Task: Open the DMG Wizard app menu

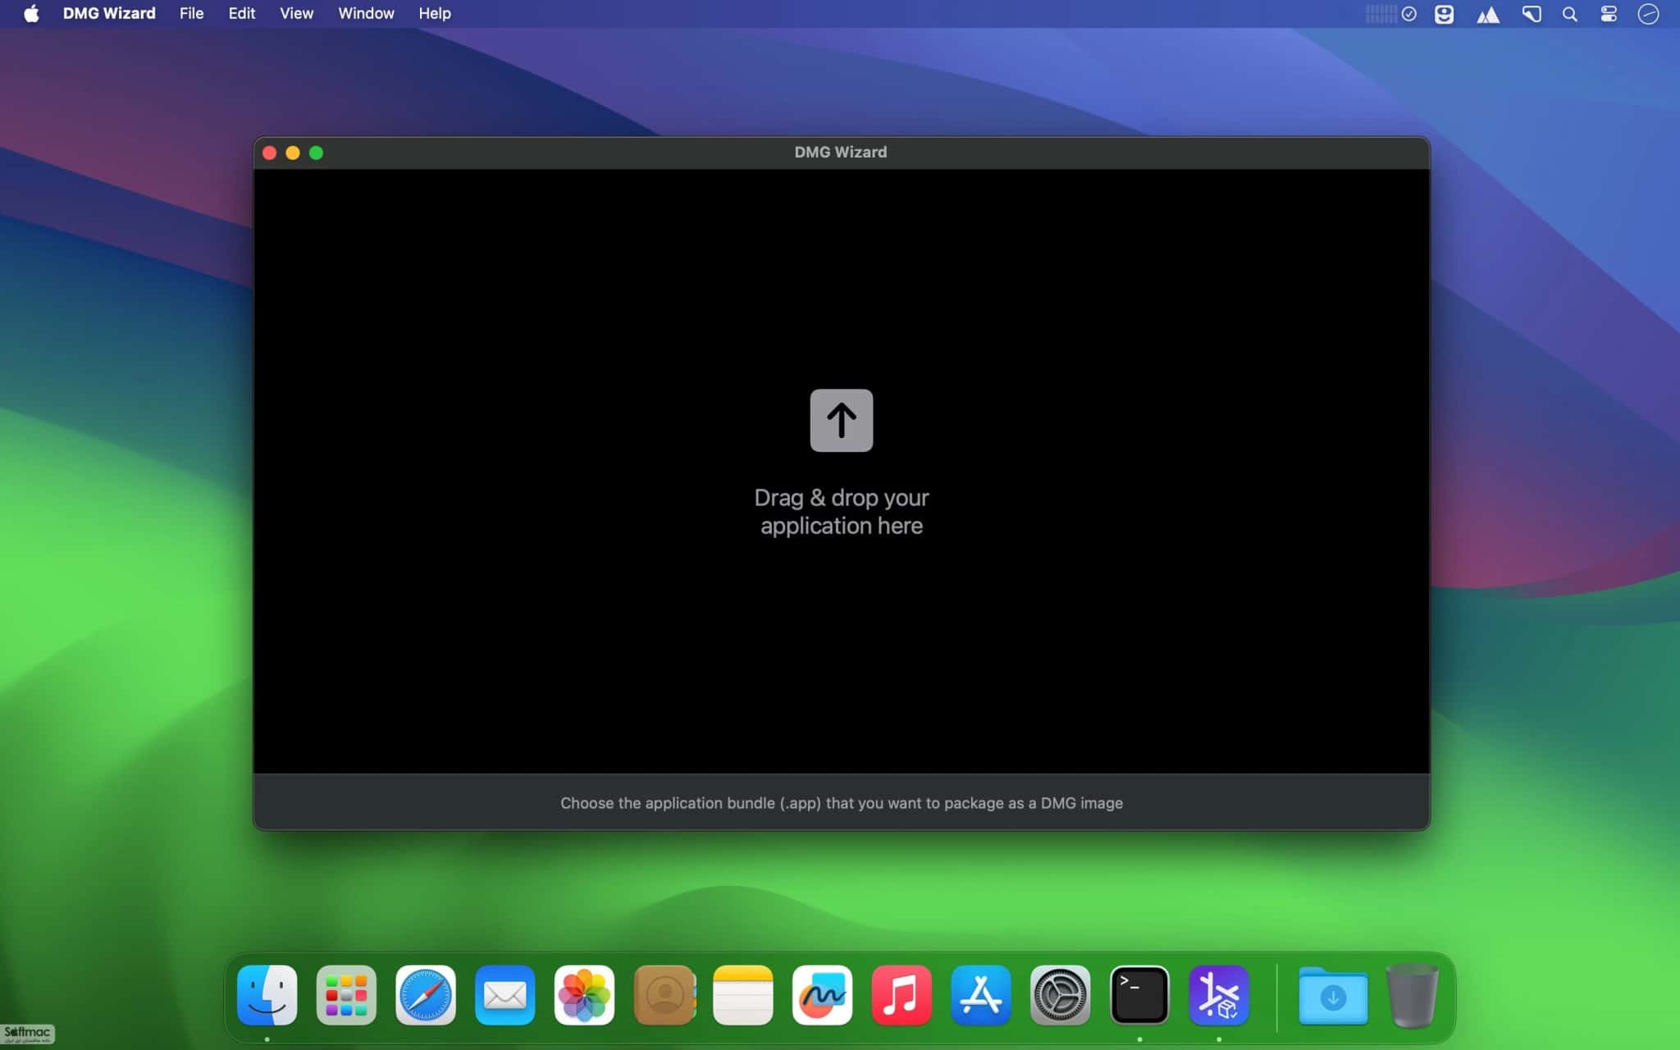Action: (x=109, y=13)
